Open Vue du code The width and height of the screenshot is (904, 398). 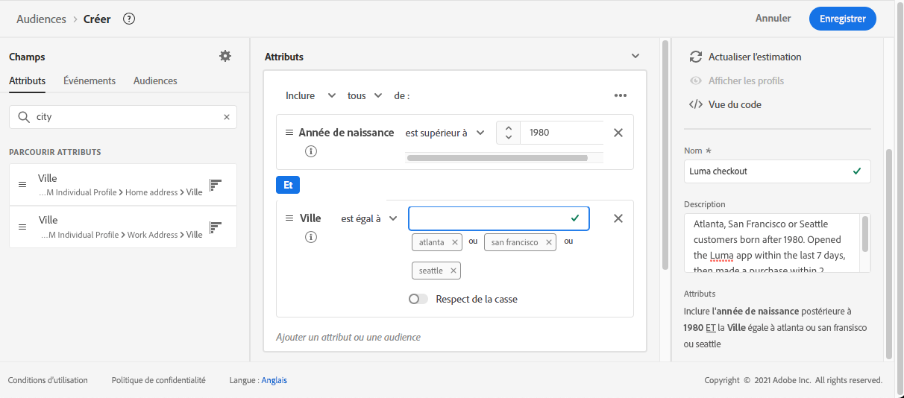[725, 104]
